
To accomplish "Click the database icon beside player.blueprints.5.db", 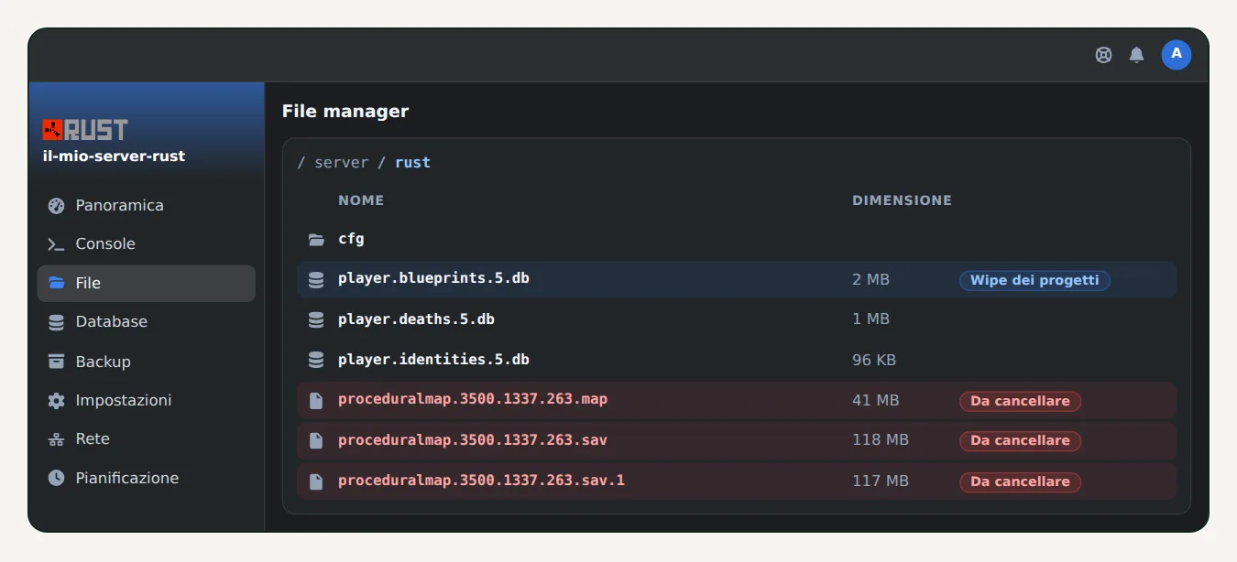I will click(316, 279).
